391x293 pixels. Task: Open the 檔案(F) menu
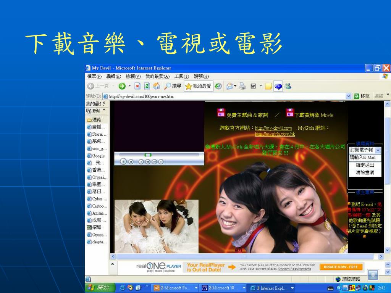pos(95,76)
